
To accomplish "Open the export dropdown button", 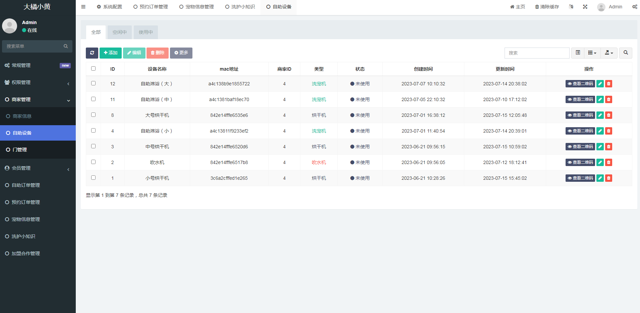I will click(x=609, y=53).
